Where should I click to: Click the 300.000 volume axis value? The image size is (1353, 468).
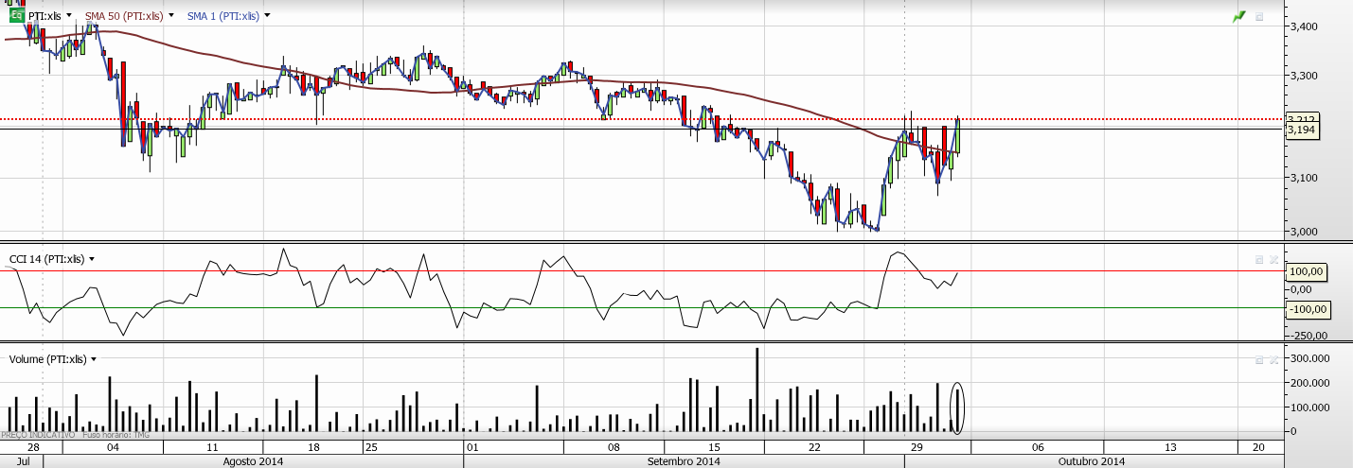click(x=1308, y=359)
